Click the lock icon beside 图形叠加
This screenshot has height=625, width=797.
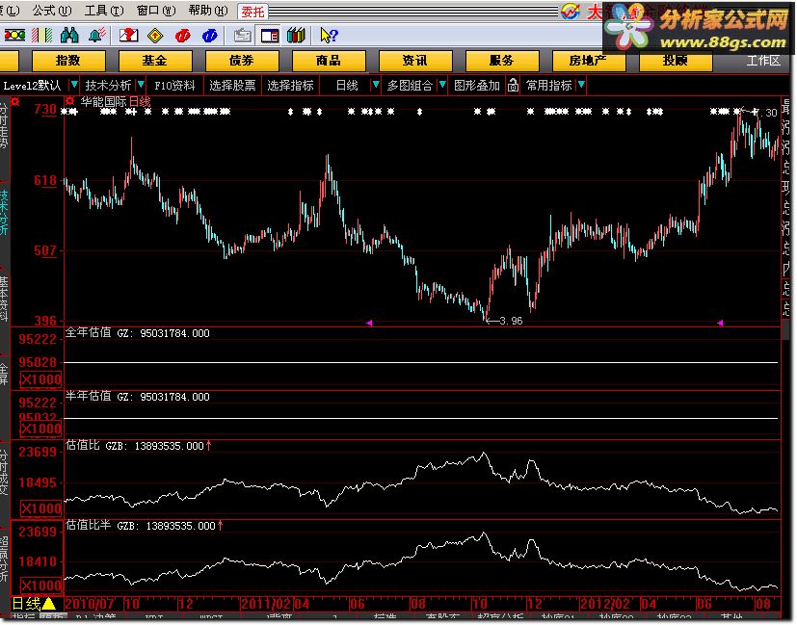(x=513, y=86)
